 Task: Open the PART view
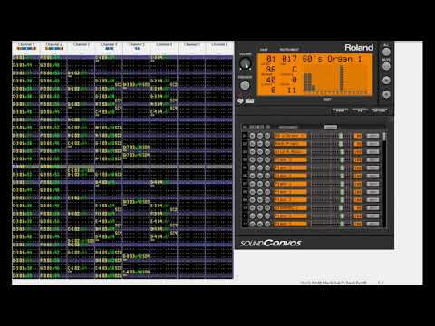pos(341,110)
